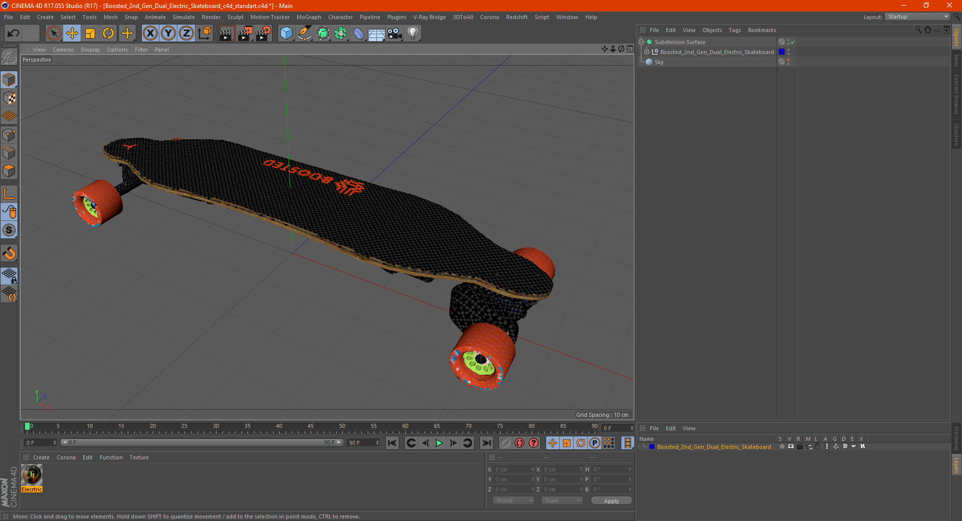Click Record Active Objects button
The width and height of the screenshot is (962, 521).
pos(505,443)
